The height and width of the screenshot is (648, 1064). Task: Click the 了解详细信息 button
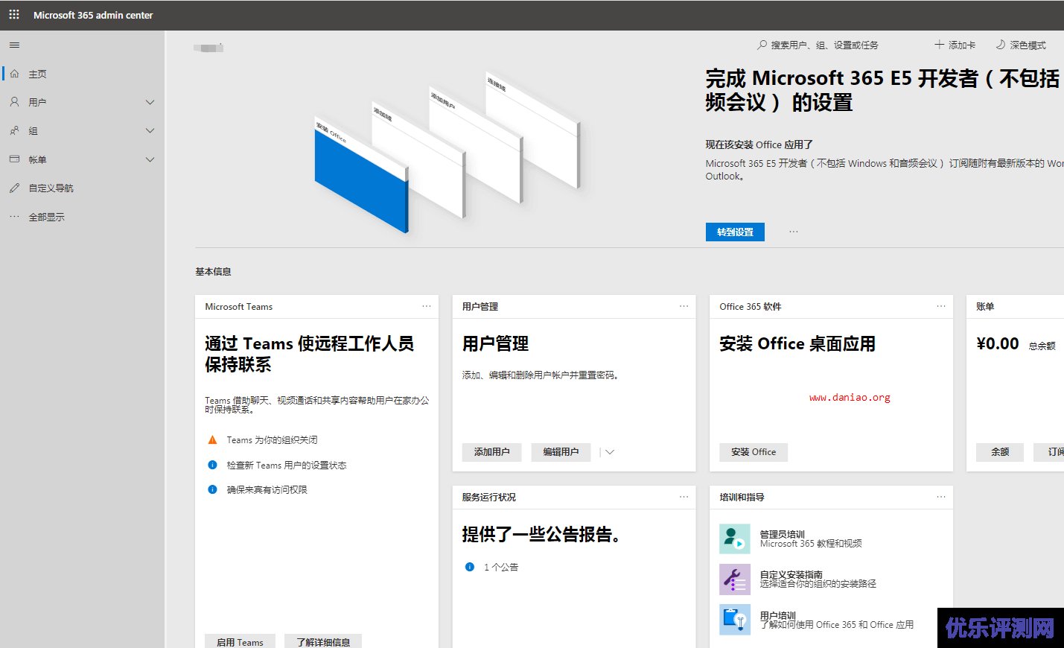click(323, 641)
